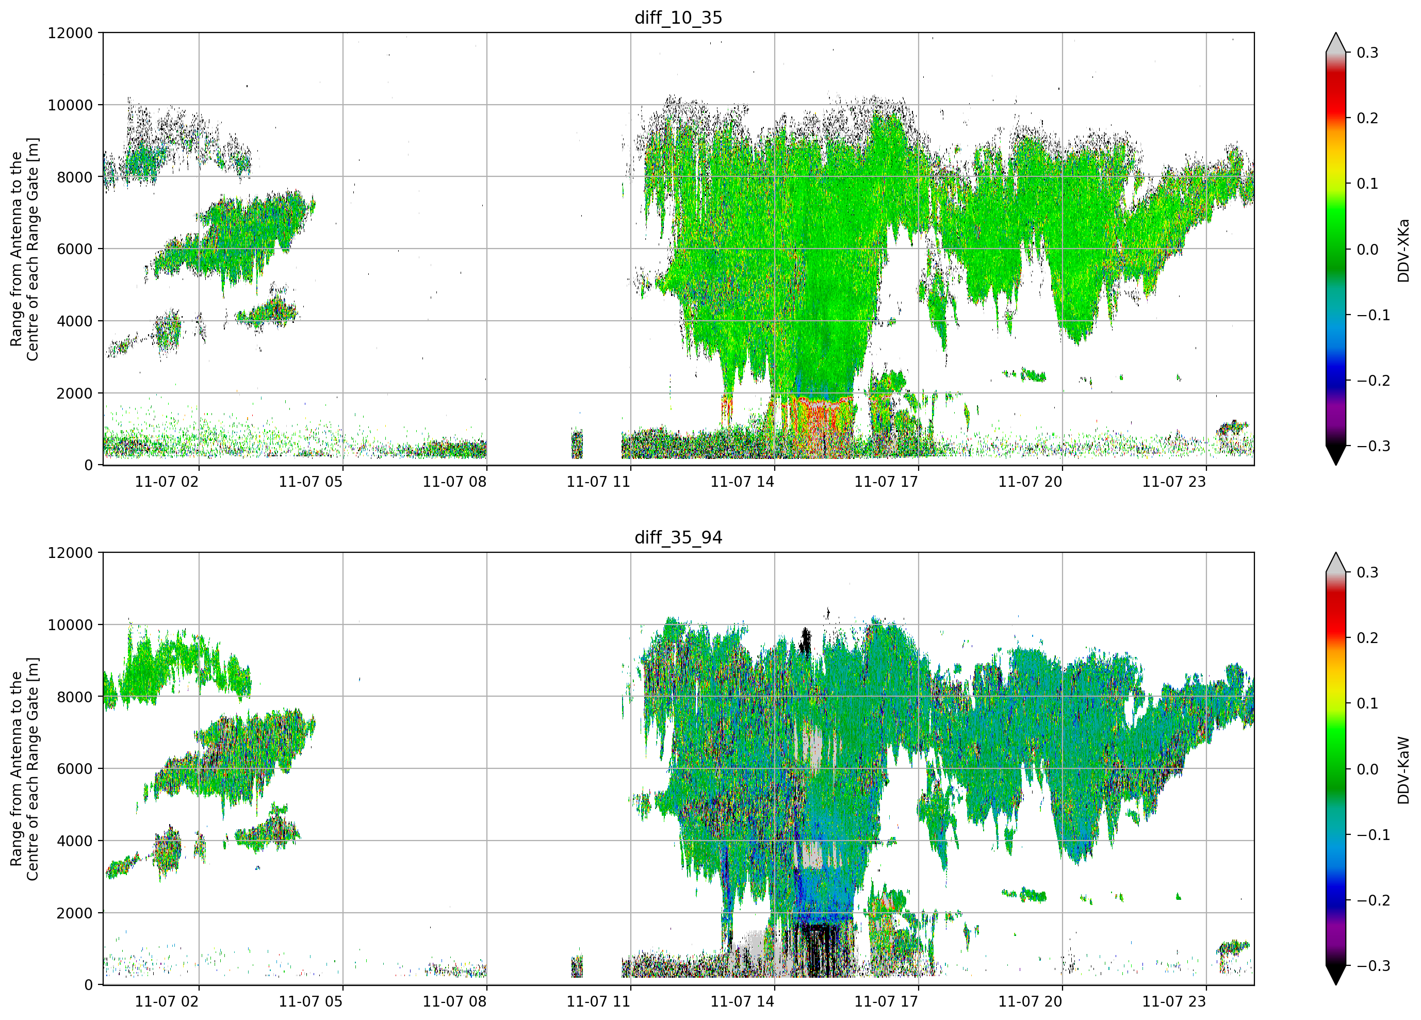Select the DDV-KaW colorbar label
The height and width of the screenshot is (1020, 1421).
tap(1403, 770)
